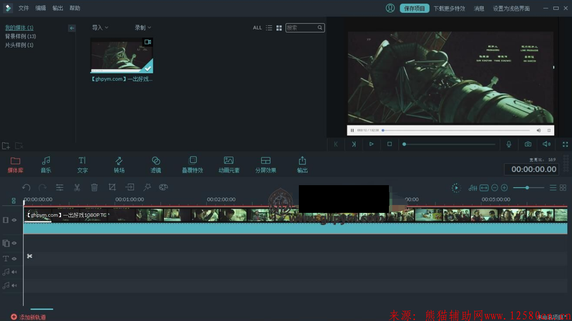Select the scissors split tool on the timeline

[77, 187]
